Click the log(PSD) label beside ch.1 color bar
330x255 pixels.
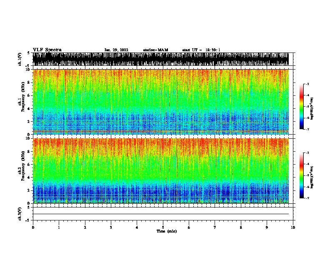click(312, 108)
